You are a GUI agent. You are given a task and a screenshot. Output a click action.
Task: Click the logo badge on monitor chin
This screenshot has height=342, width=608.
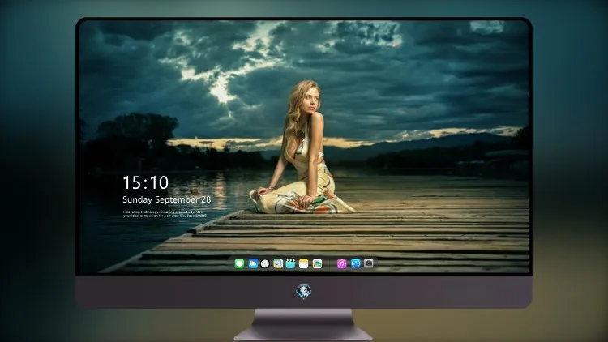(x=304, y=292)
